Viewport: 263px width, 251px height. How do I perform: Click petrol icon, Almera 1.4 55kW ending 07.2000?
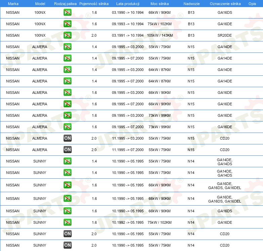[x=67, y=58]
